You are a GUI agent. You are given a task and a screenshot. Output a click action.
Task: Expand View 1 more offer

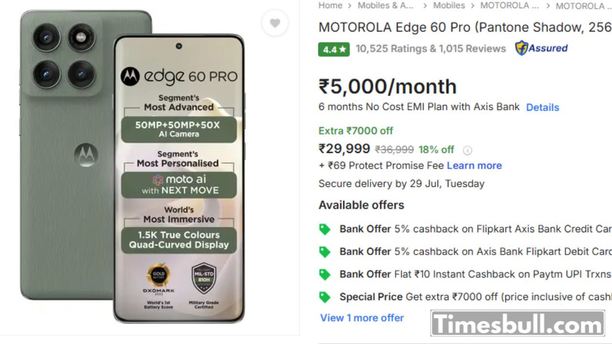pyautogui.click(x=362, y=318)
